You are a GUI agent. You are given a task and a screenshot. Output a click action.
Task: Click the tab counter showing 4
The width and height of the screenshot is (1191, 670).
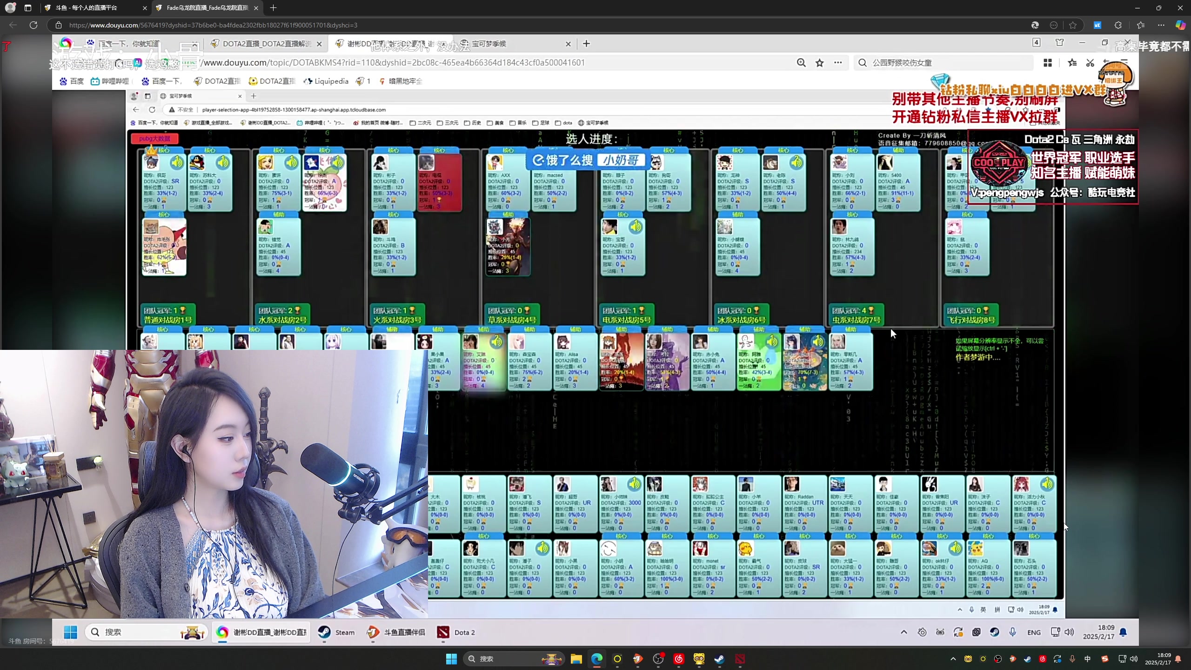pyautogui.click(x=1037, y=43)
